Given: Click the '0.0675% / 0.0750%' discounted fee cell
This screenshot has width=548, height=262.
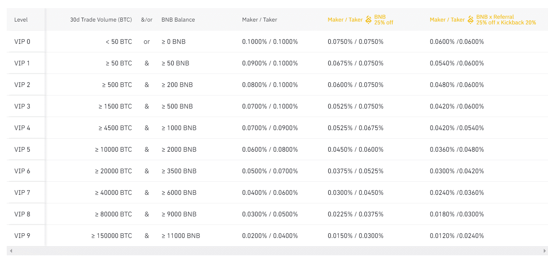Looking at the screenshot, I should 356,63.
